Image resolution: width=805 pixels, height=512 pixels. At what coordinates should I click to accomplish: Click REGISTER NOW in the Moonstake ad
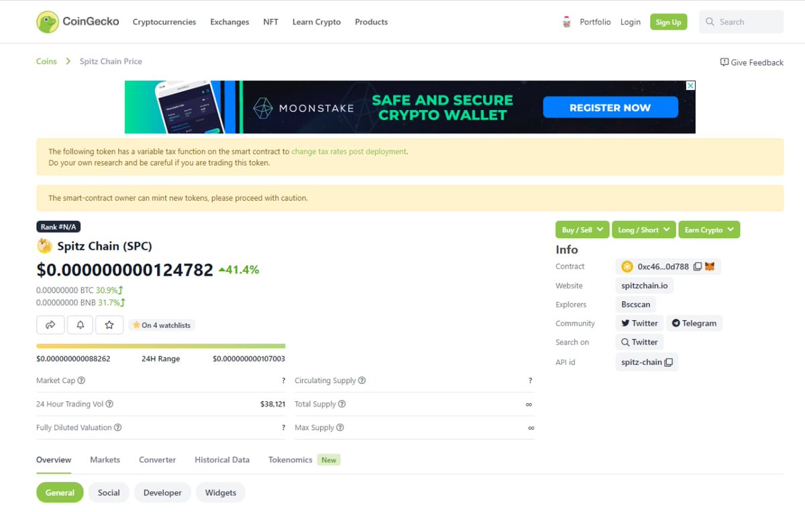[610, 107]
